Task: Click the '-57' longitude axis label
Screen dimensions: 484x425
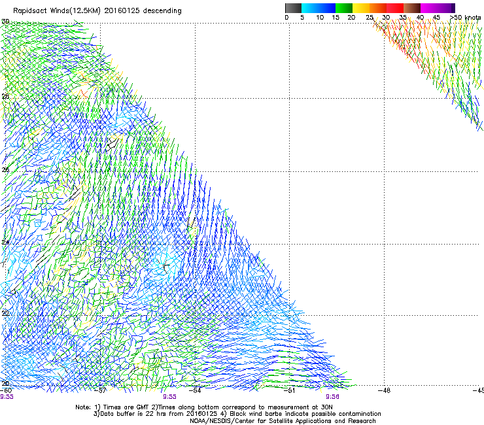Action: click(x=100, y=390)
